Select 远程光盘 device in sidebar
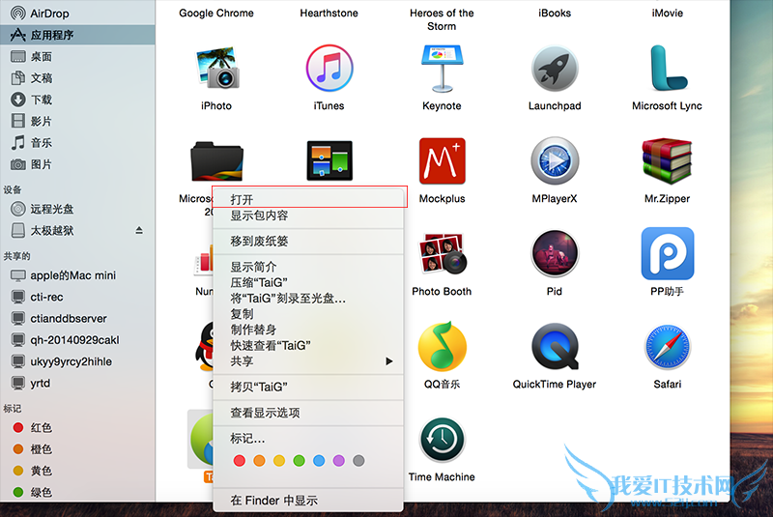The width and height of the screenshot is (773, 517). coord(77,209)
